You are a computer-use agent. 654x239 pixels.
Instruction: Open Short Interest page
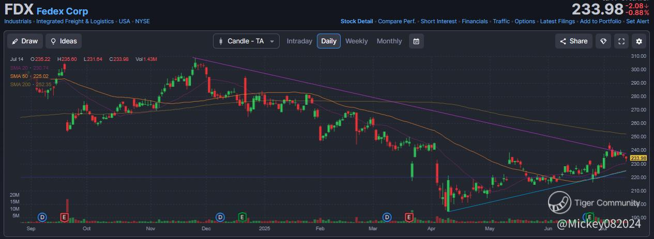[439, 22]
